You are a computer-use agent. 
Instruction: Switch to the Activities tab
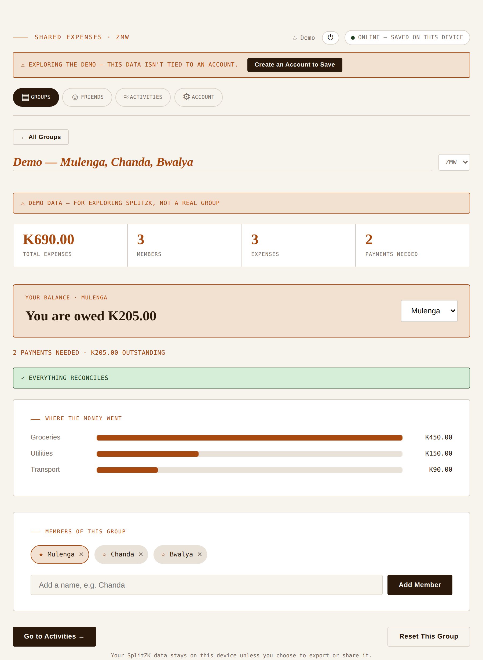click(143, 97)
